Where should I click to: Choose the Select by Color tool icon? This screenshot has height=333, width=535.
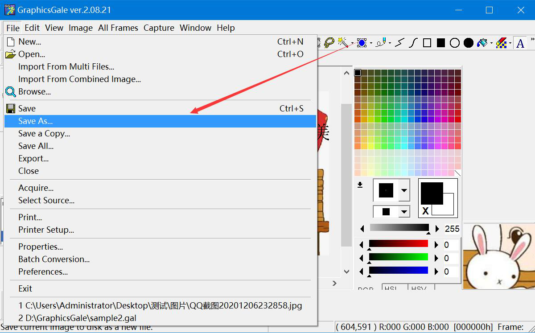pos(362,43)
